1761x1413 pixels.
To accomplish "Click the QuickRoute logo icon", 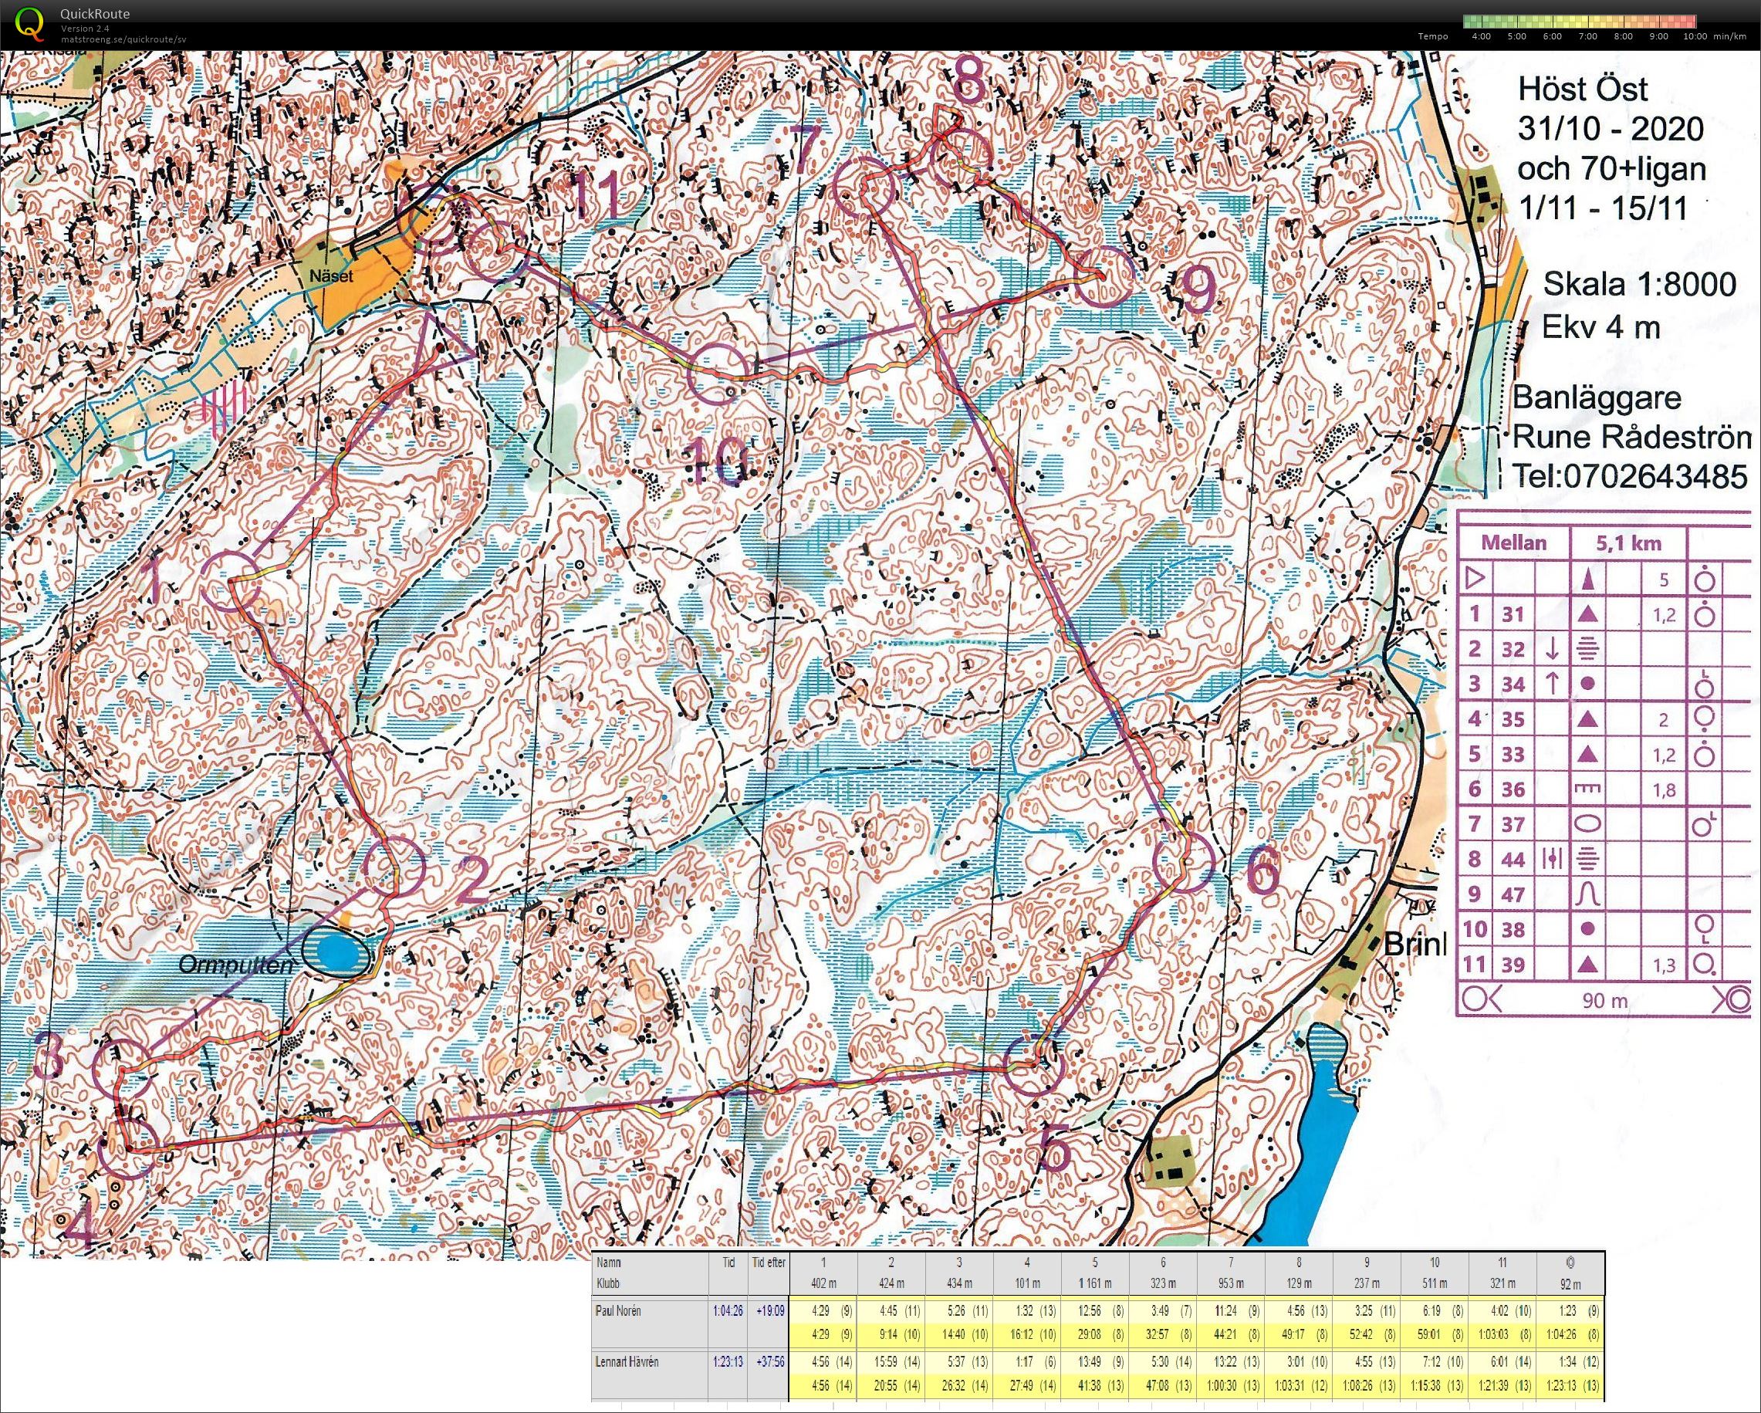I will 29,22.
